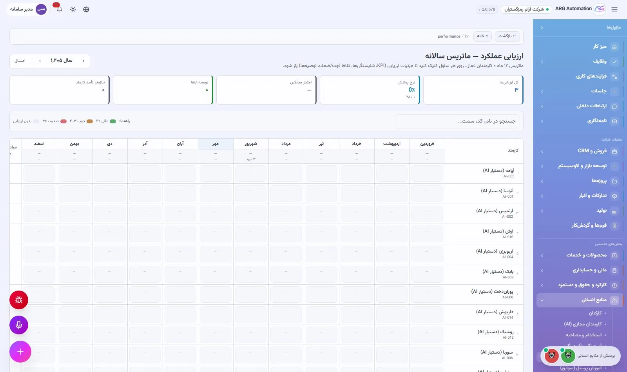Open نامه‌نگاری mail icon in sidebar

click(614, 121)
